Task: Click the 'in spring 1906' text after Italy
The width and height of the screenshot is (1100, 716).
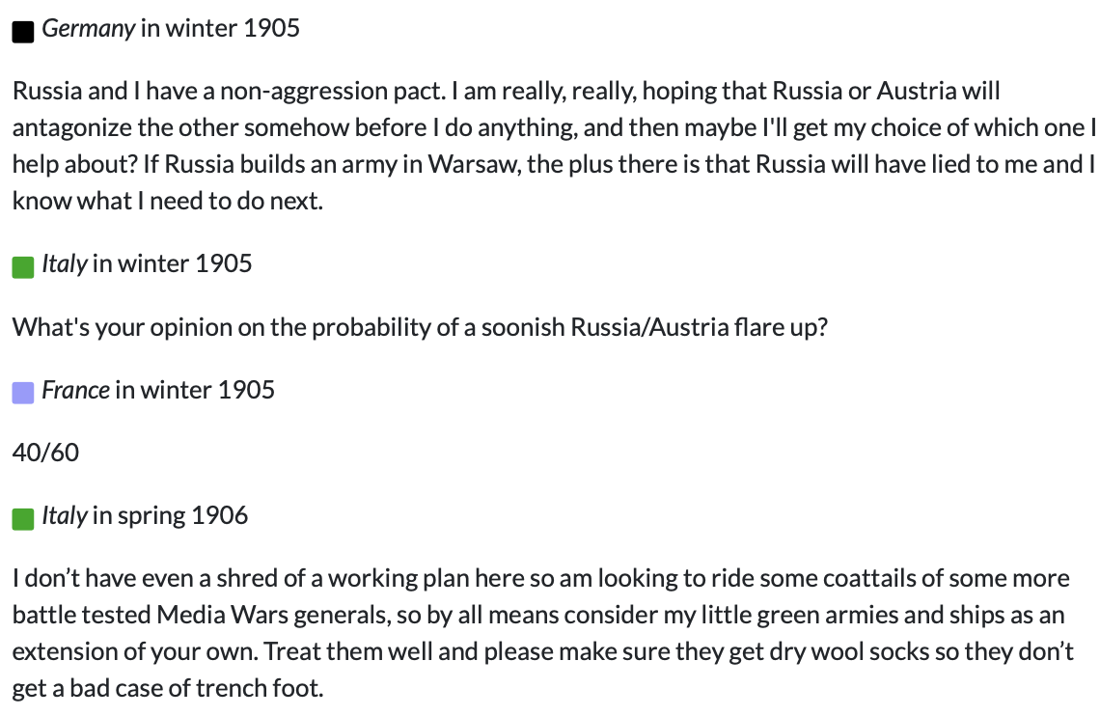Action: pos(171,516)
